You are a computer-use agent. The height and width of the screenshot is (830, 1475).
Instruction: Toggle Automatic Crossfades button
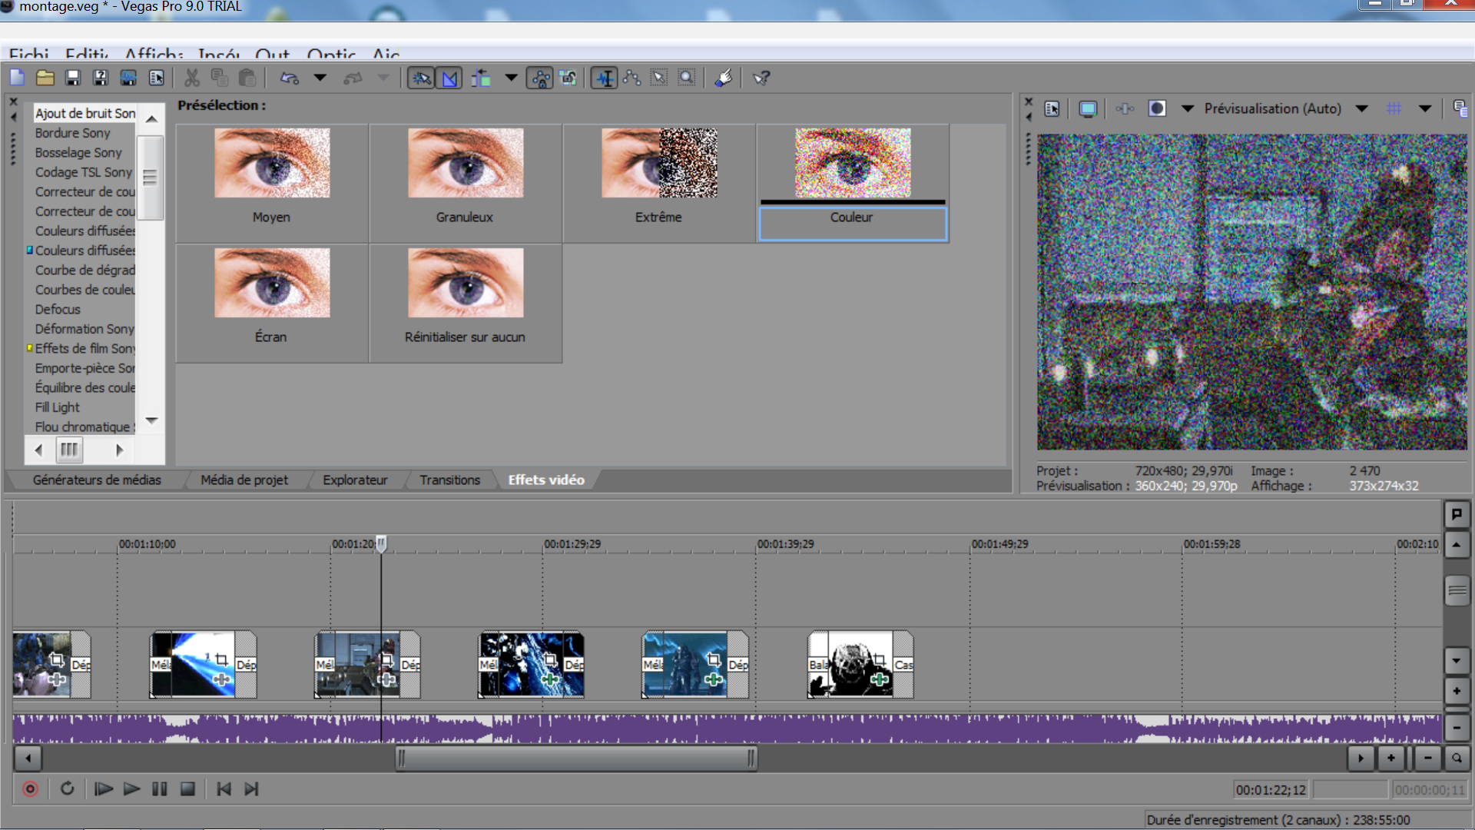[x=449, y=78]
